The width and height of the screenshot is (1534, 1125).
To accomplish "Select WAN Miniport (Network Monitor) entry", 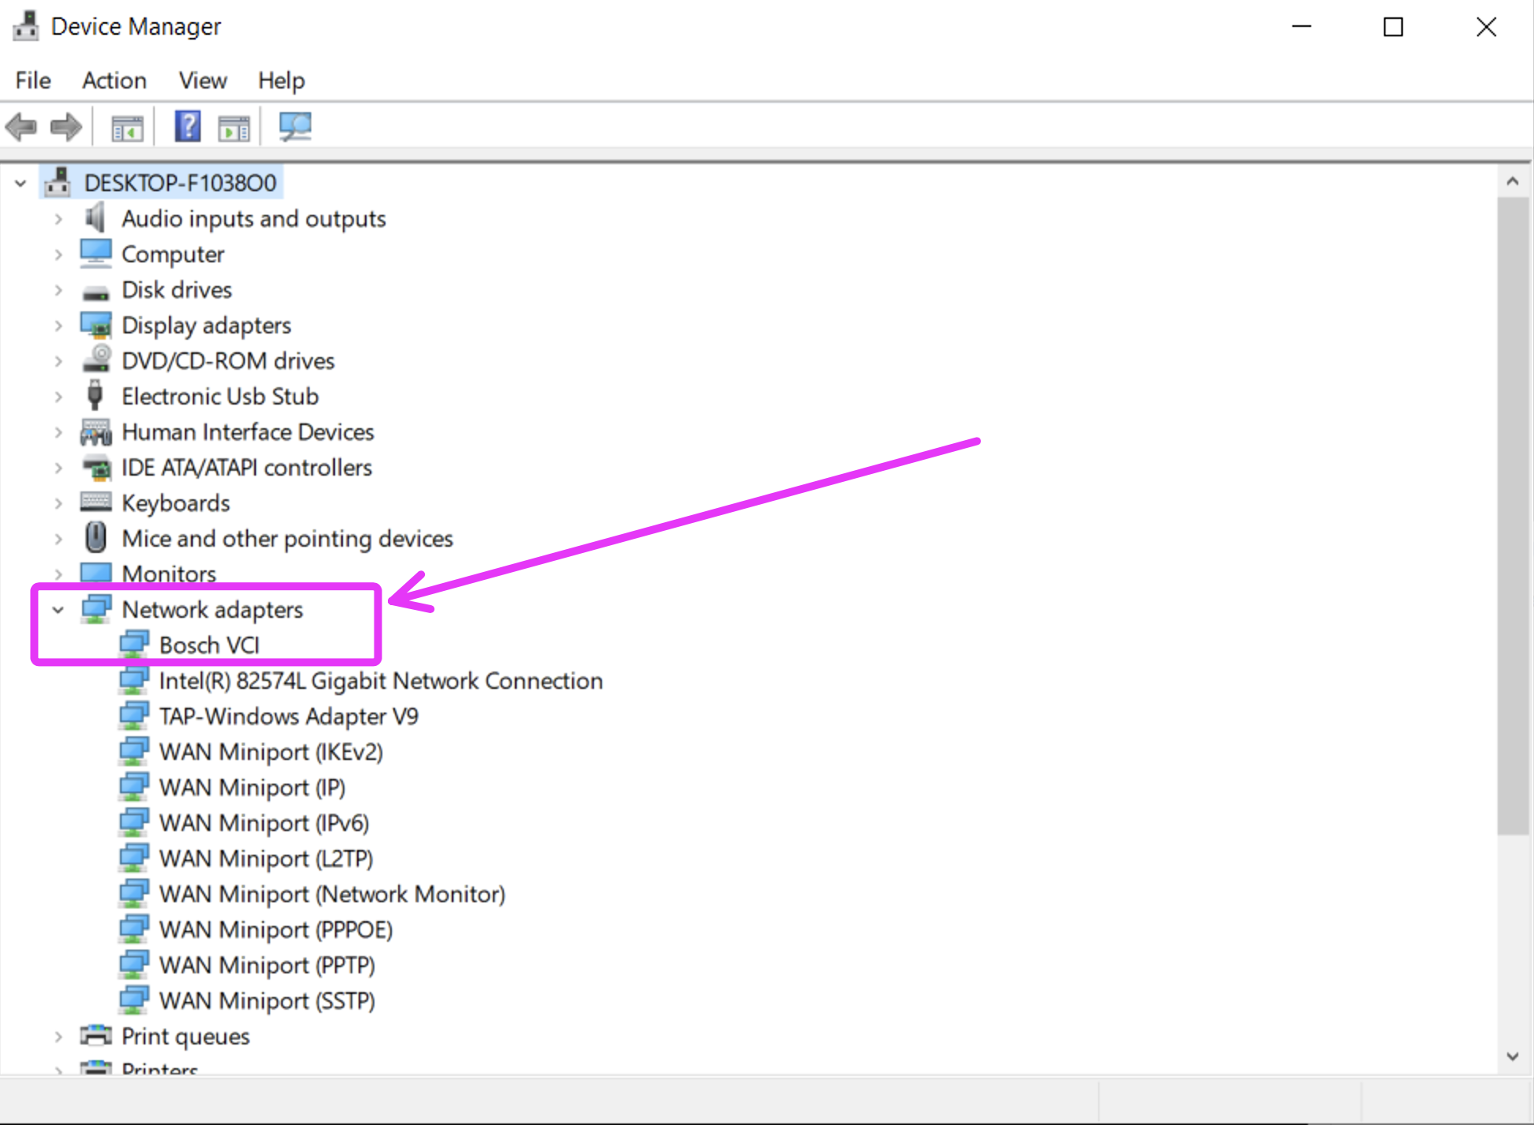I will point(332,894).
